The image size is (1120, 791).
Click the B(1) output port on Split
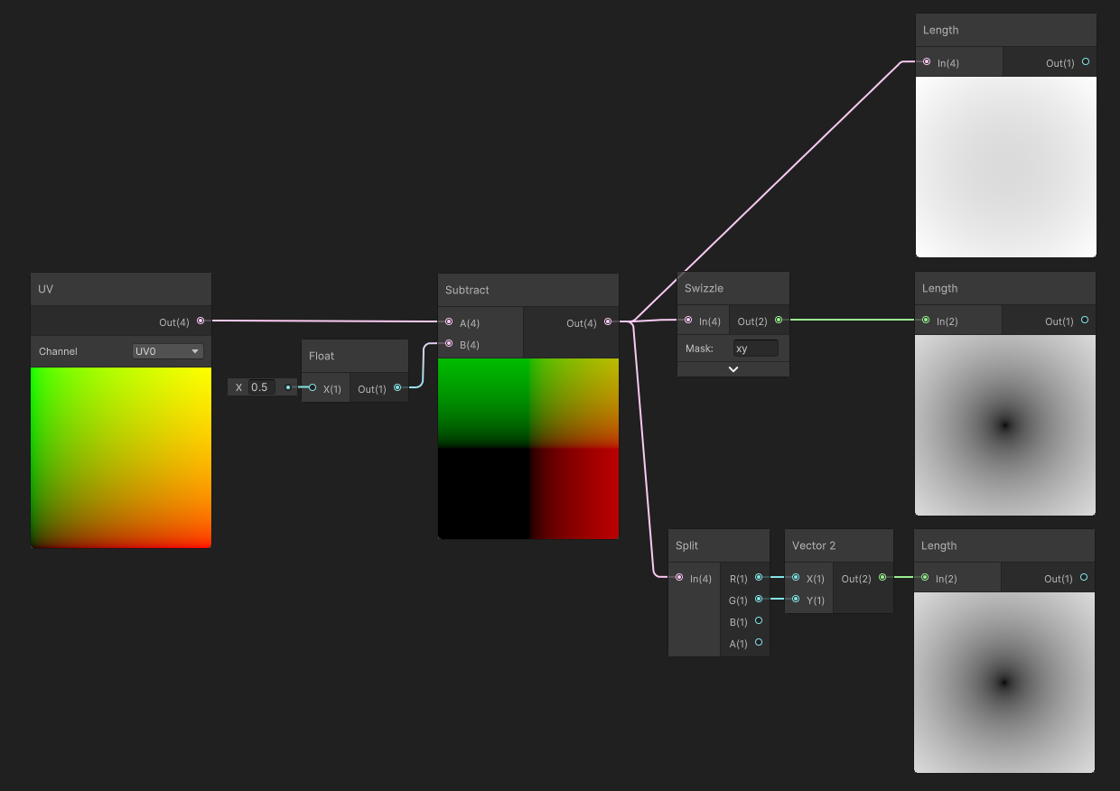coord(758,621)
